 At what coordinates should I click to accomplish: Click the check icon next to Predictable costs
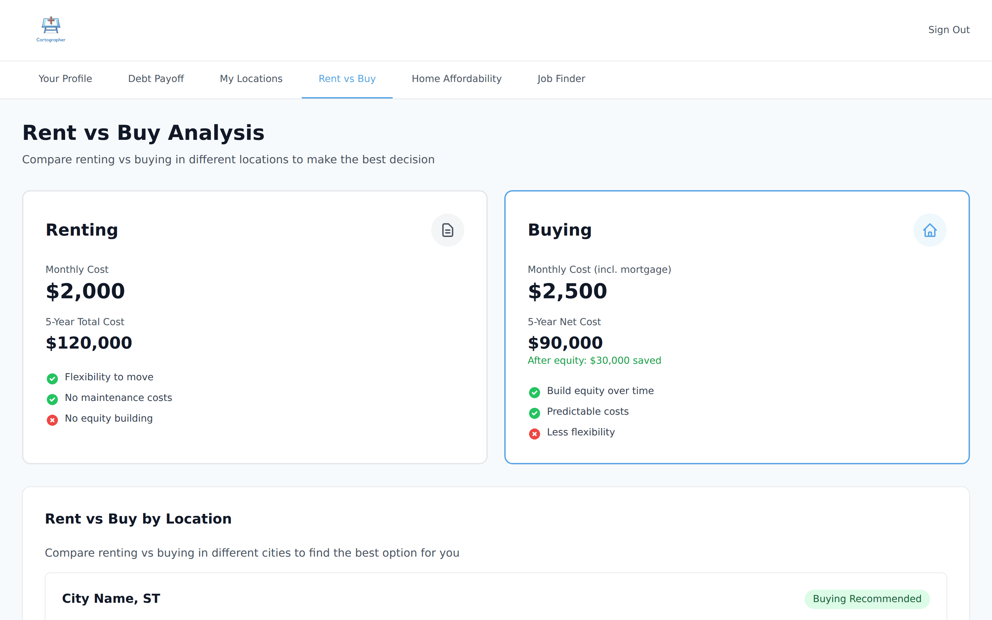[x=534, y=413]
